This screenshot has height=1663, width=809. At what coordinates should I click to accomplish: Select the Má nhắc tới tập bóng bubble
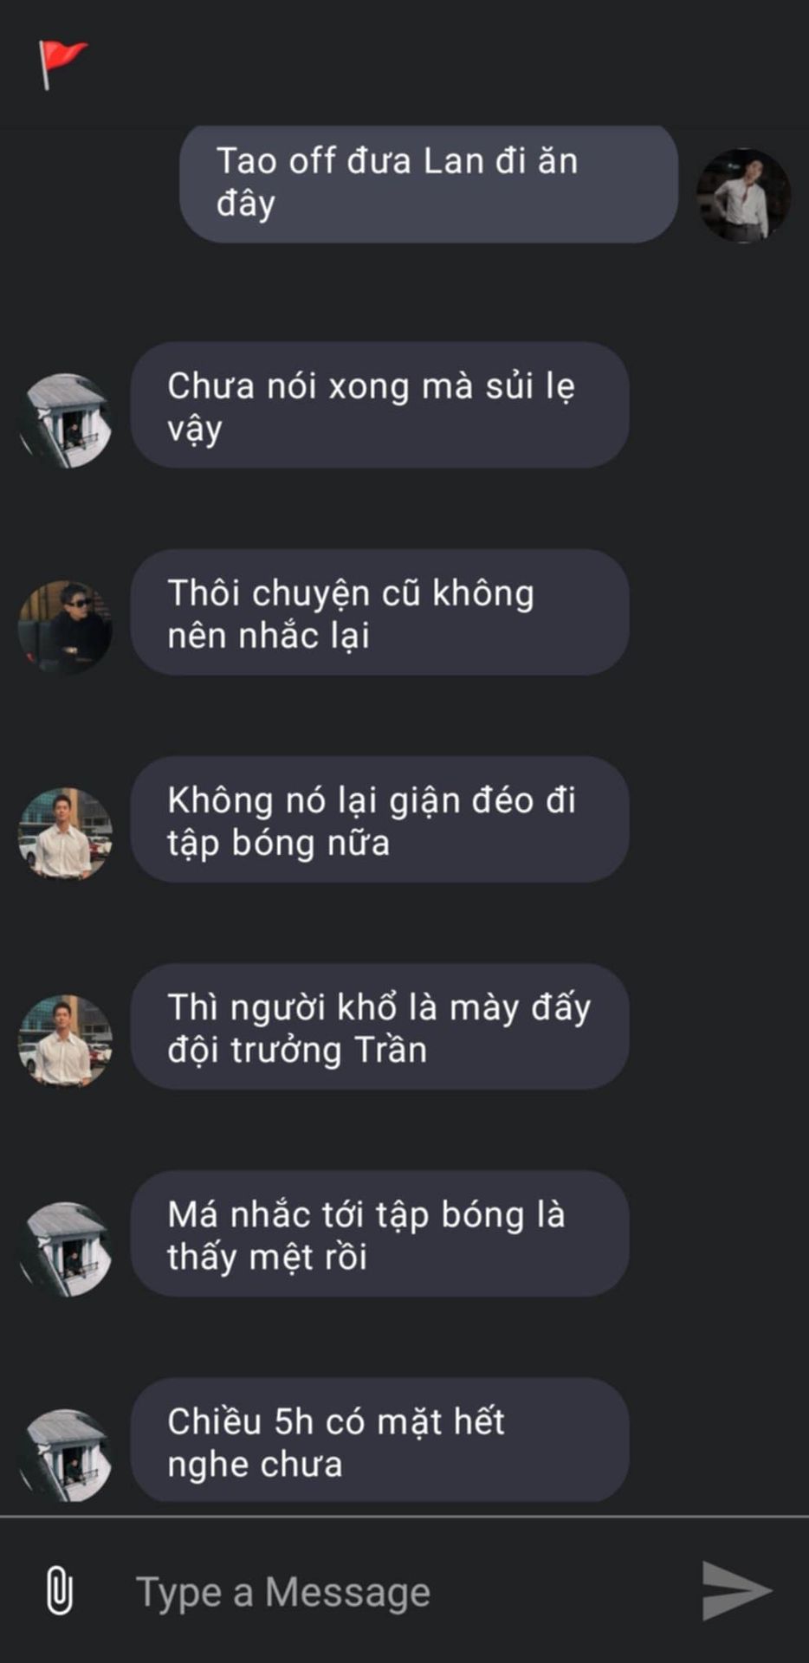(379, 1233)
